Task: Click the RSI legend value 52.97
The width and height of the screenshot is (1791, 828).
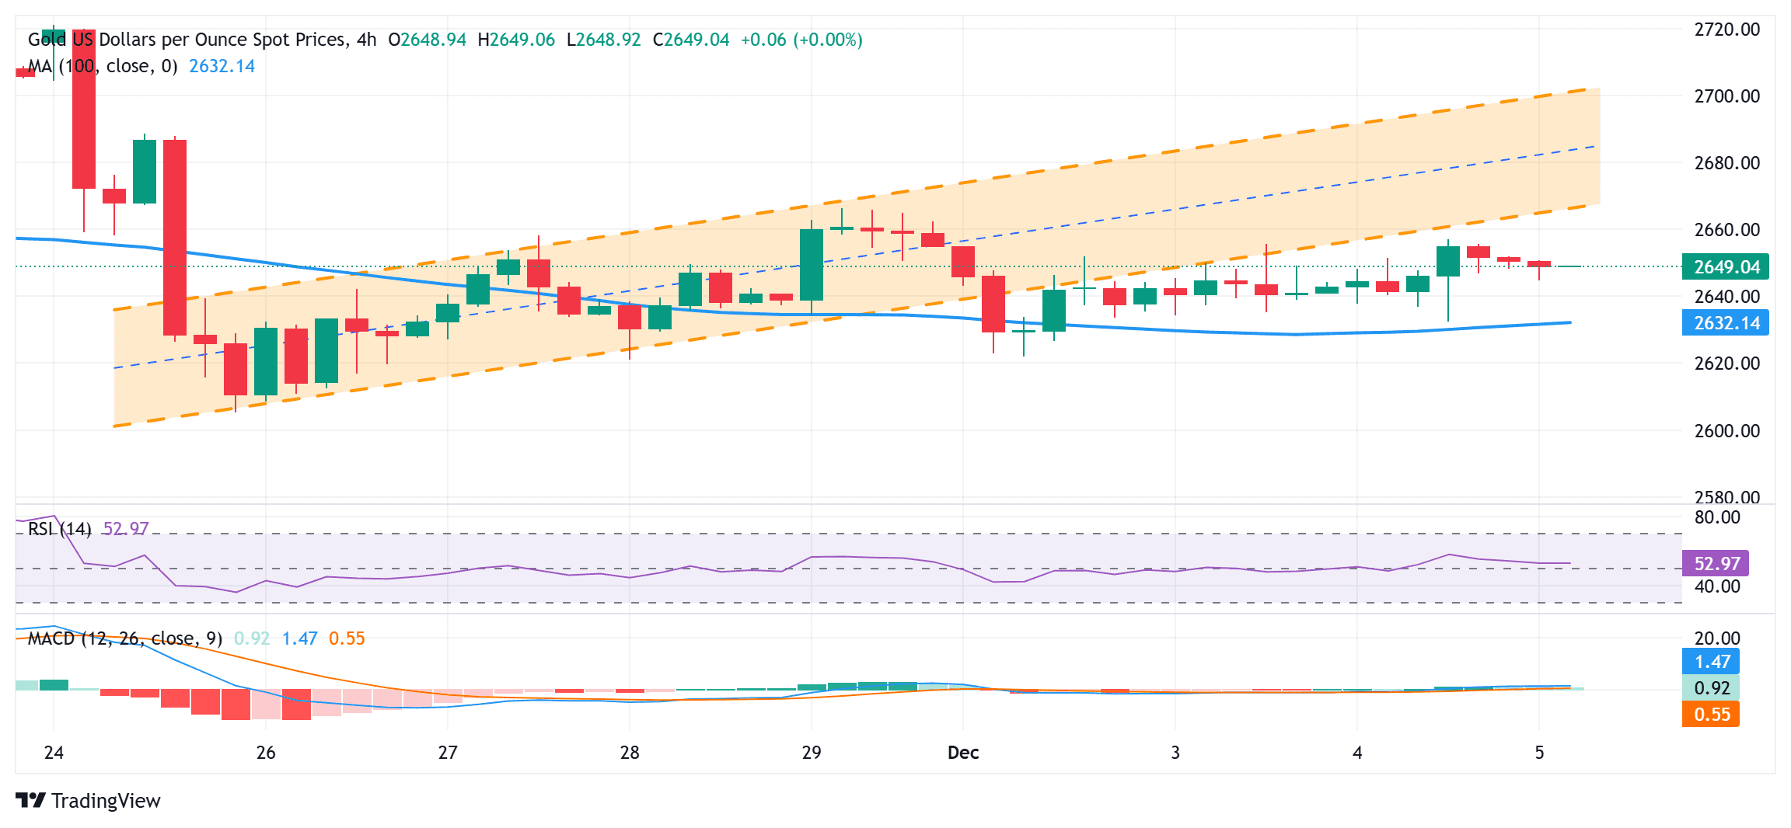Action: coord(126,529)
